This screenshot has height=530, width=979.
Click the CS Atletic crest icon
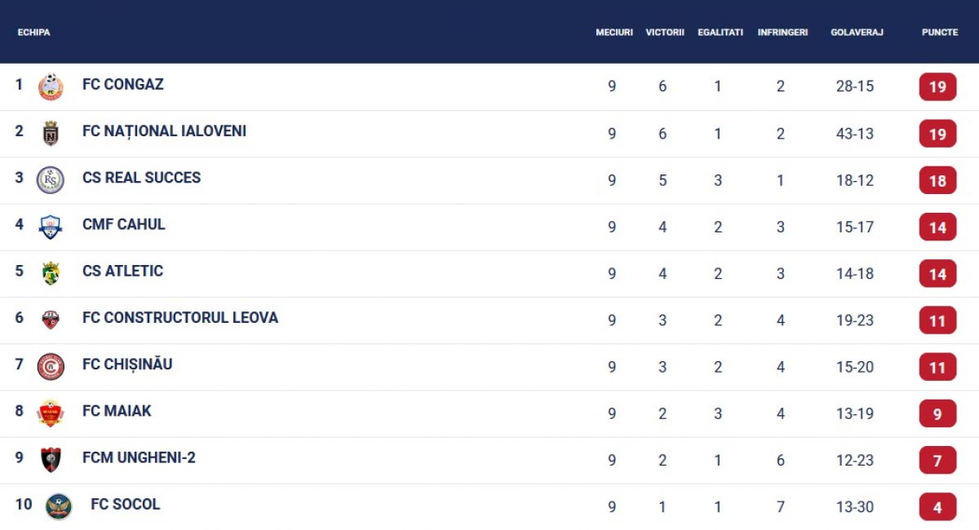(51, 273)
